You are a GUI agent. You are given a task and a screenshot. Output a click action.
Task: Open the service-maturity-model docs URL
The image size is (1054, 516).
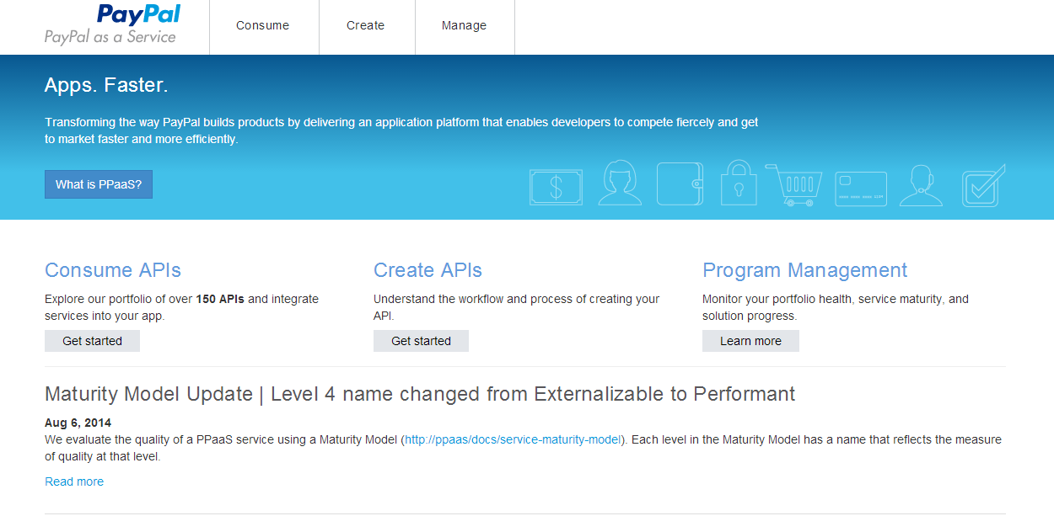(514, 439)
